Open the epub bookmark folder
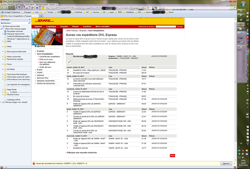The width and height of the screenshot is (250, 169). click(x=110, y=12)
